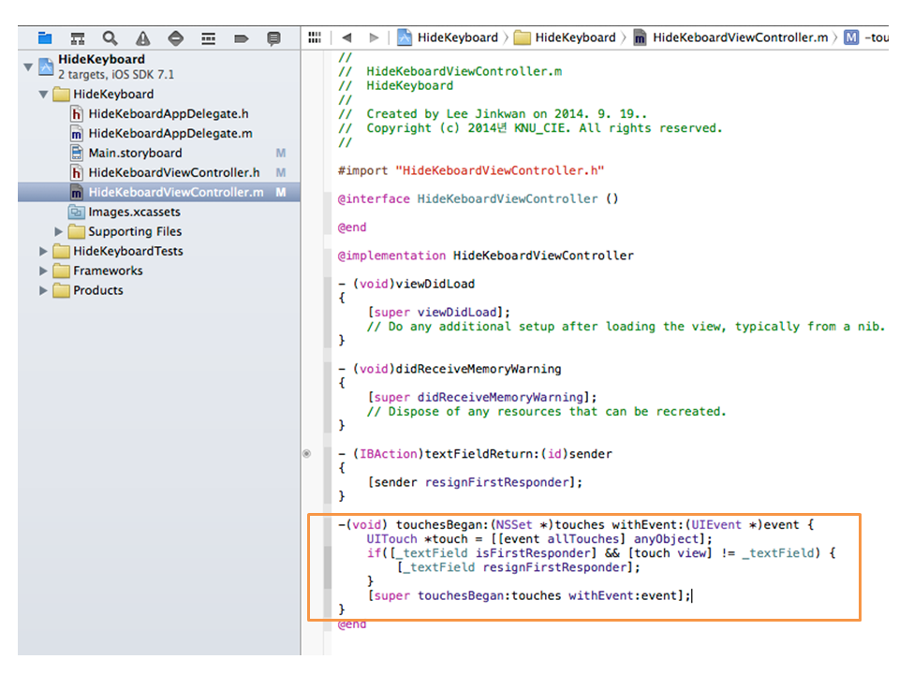Expand the Supporting Files group
The width and height of the screenshot is (899, 674).
tap(59, 231)
